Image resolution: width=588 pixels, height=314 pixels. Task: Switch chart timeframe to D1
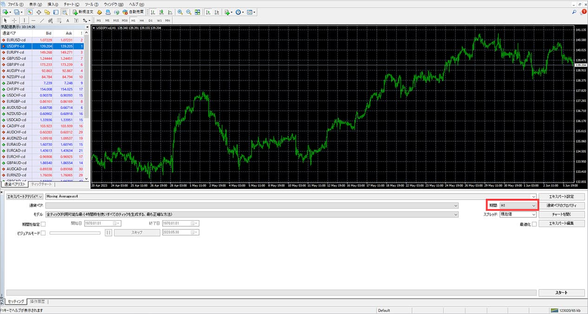coord(150,20)
